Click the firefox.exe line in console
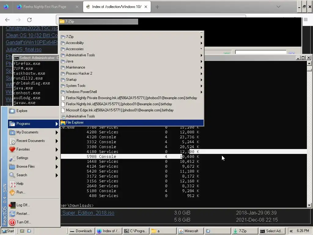 (x=27, y=64)
